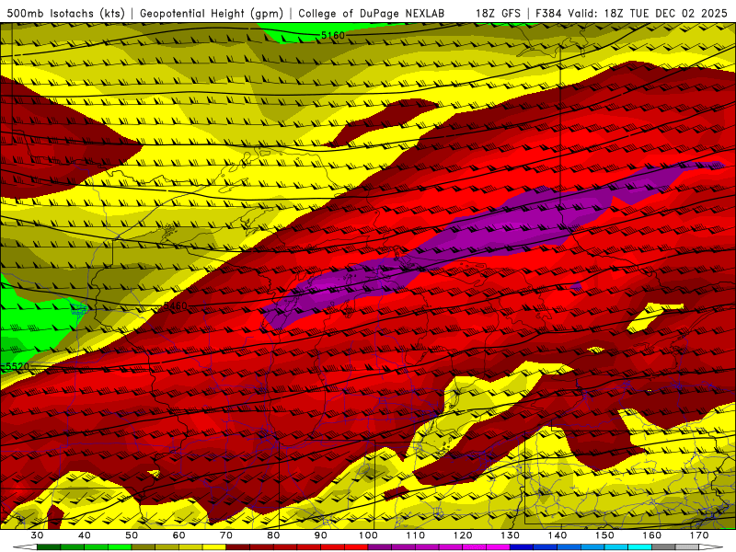This screenshot has width=736, height=552.
Task: Select the dark blue 130–135 kt legend swatch
Action: [x=522, y=547]
